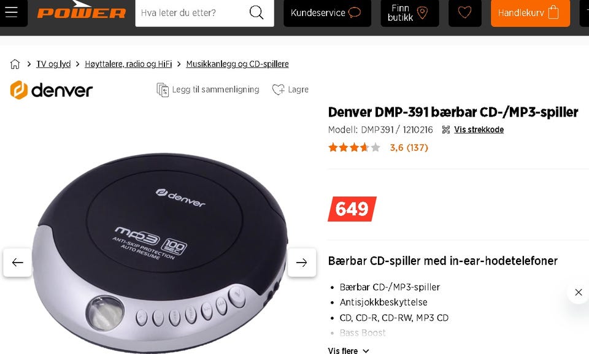Open the favorites heart icon in the header
Screen dimensions: 589x354
[464, 12]
